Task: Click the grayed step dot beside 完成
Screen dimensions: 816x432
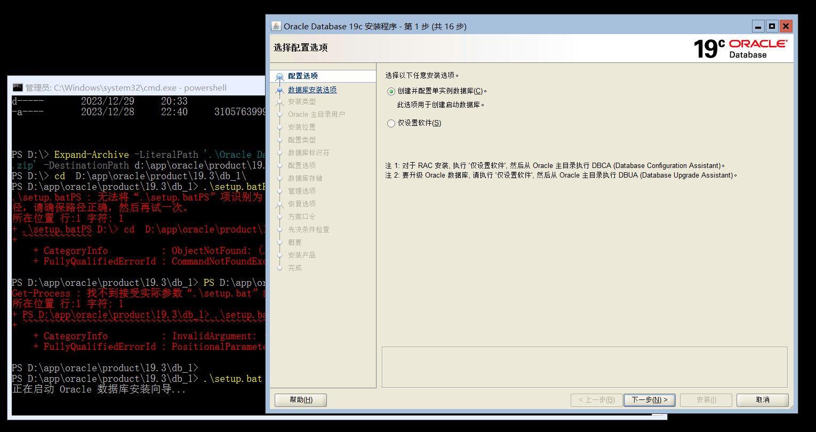Action: click(x=279, y=268)
